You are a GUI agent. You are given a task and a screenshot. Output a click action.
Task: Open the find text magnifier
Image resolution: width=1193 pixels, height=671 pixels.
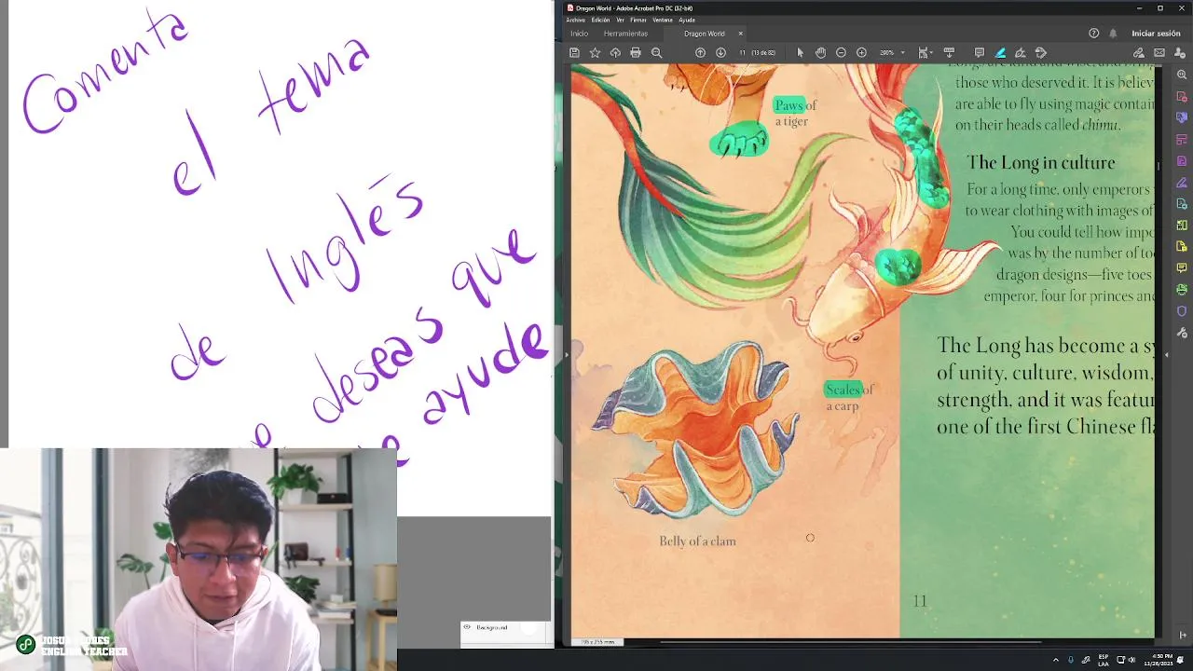pyautogui.click(x=656, y=53)
